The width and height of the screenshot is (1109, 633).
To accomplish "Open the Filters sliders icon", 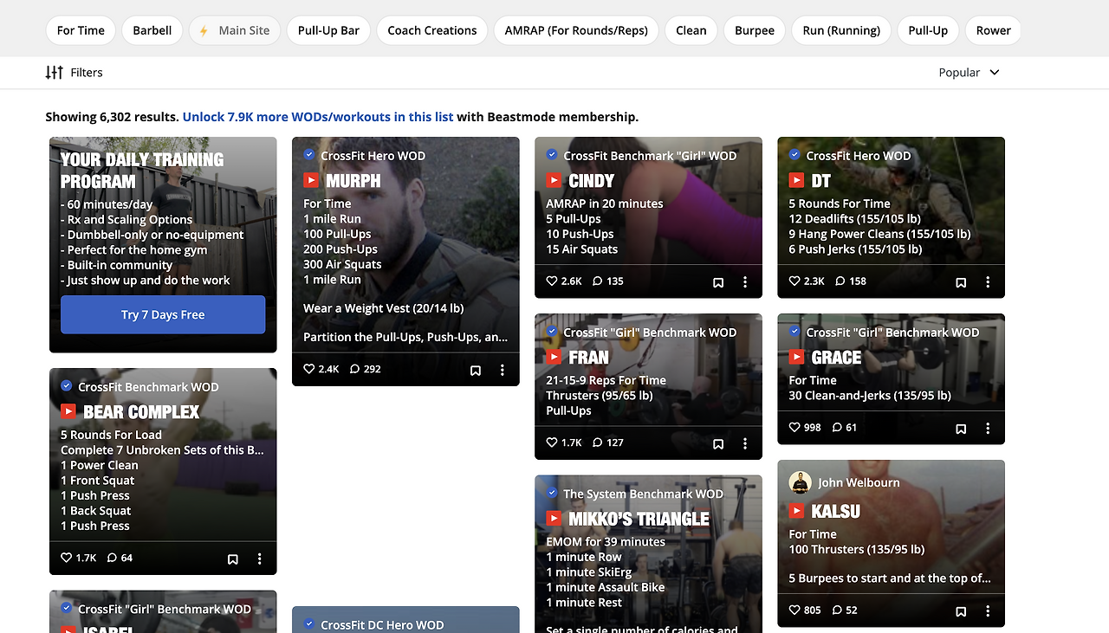I will [x=55, y=73].
